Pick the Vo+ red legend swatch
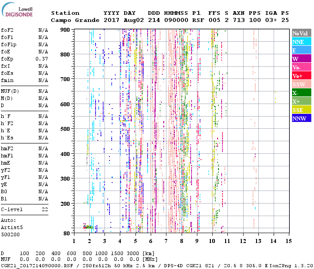The image size is (314, 269). (301, 76)
